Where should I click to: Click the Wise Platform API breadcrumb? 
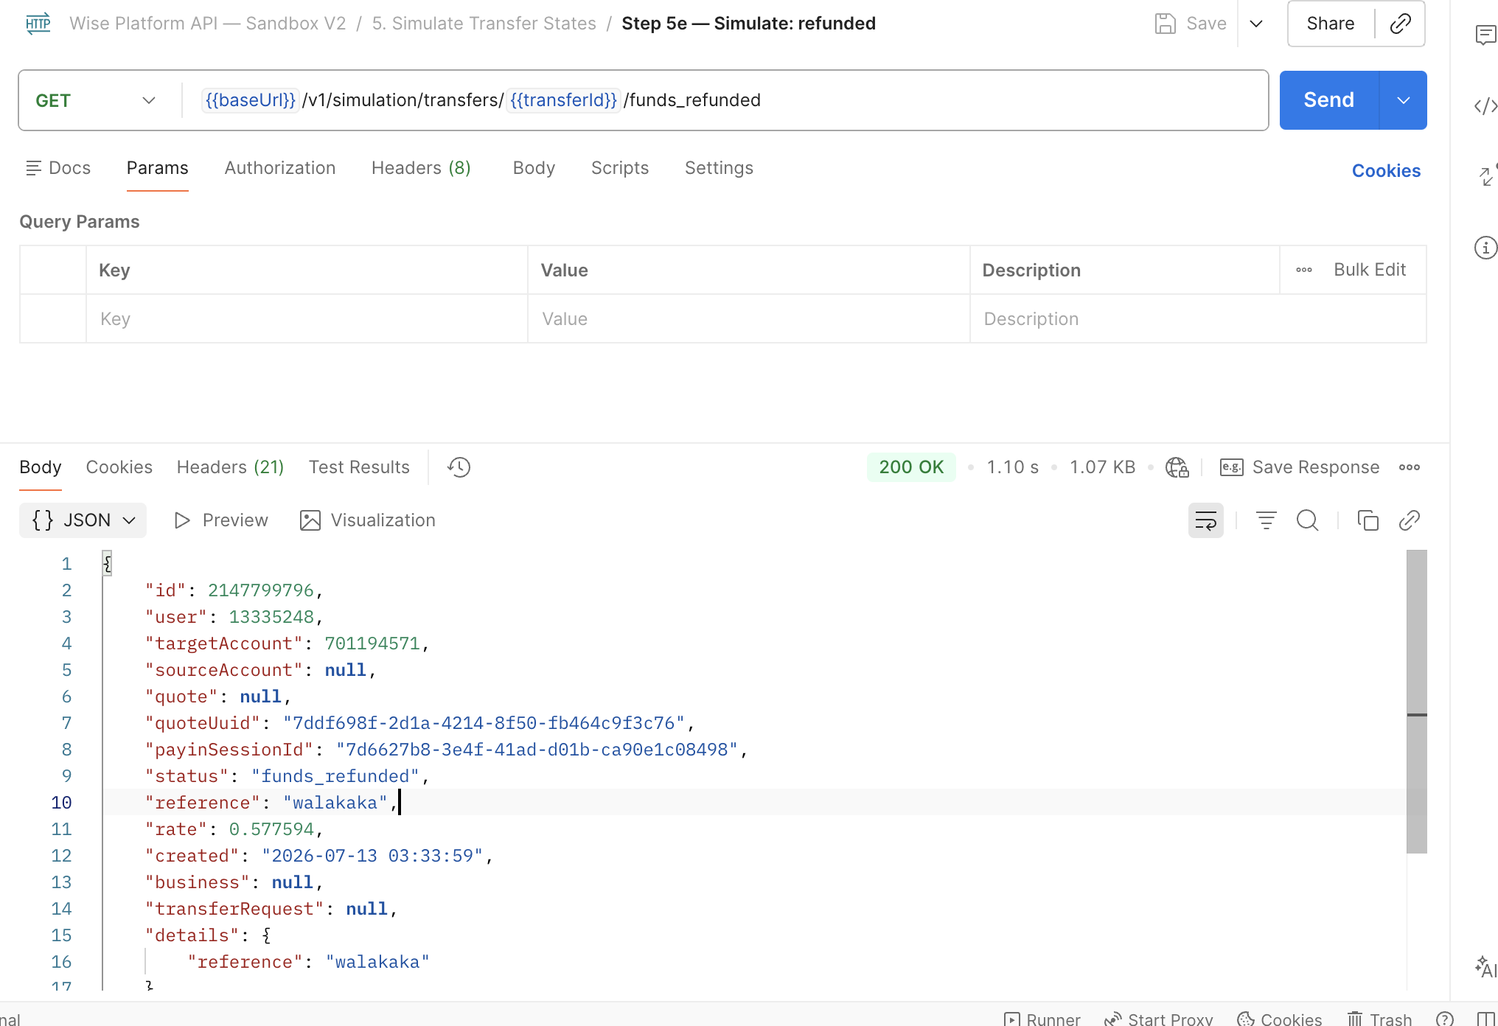(x=207, y=24)
